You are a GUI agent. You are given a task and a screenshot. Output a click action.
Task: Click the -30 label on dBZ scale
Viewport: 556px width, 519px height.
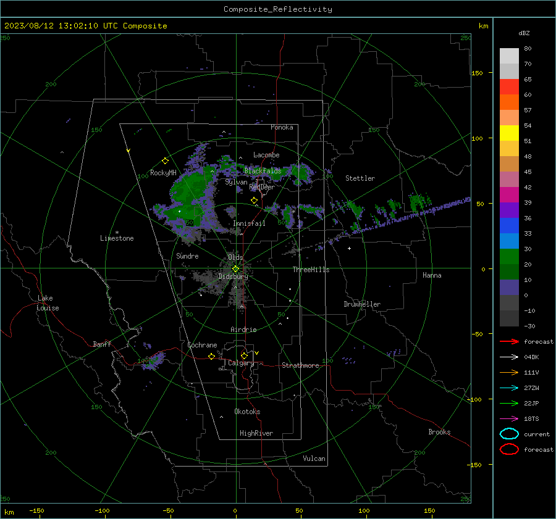tap(530, 326)
